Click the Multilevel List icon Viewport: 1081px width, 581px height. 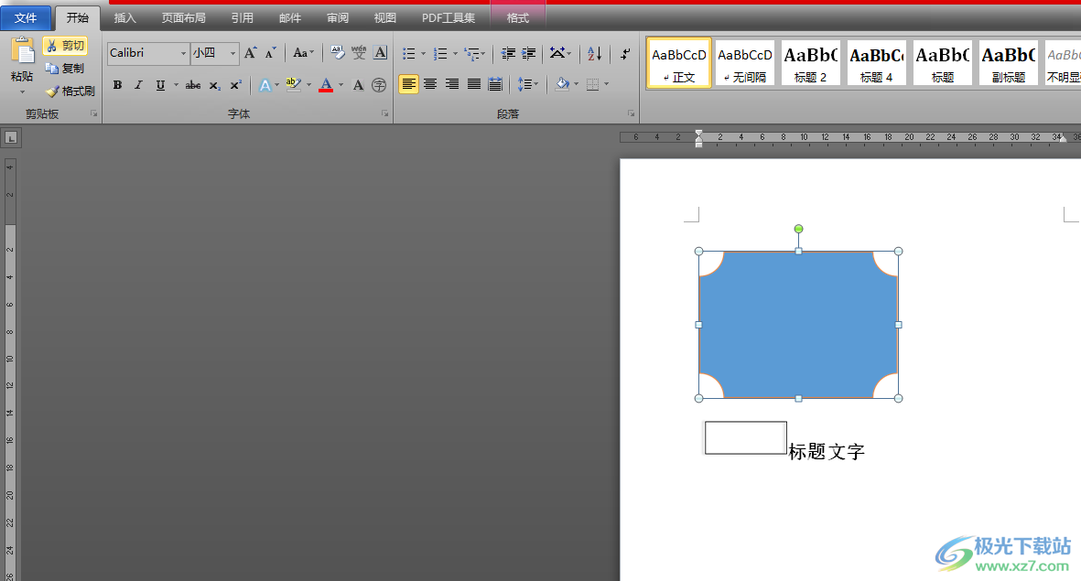pos(472,53)
